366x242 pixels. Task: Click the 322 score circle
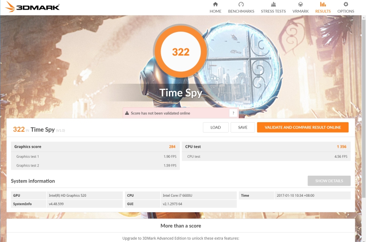coord(180,52)
